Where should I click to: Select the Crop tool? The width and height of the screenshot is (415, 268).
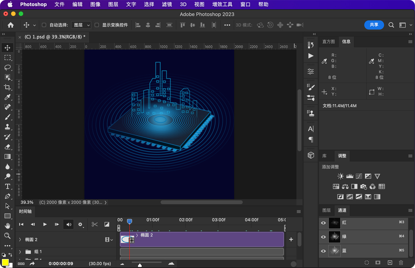point(7,87)
